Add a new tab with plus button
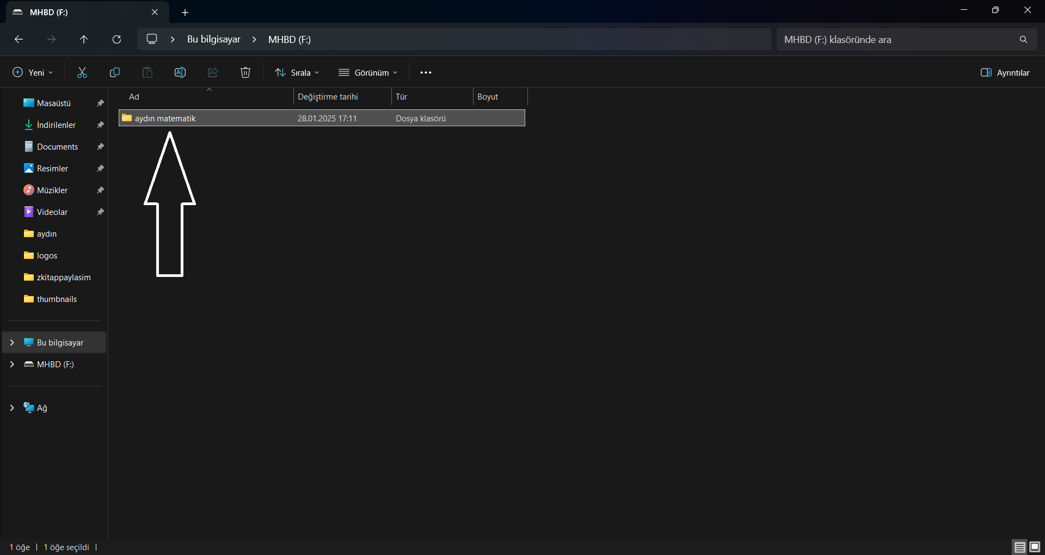This screenshot has width=1045, height=555. (185, 12)
